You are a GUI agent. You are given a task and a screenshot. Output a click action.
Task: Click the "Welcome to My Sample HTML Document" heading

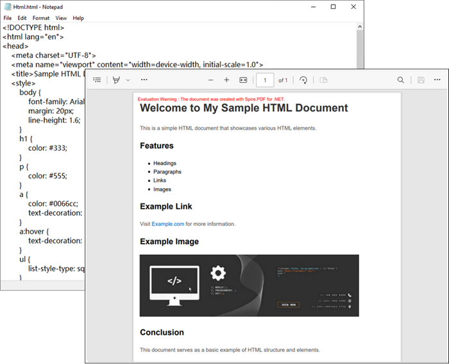(x=244, y=108)
